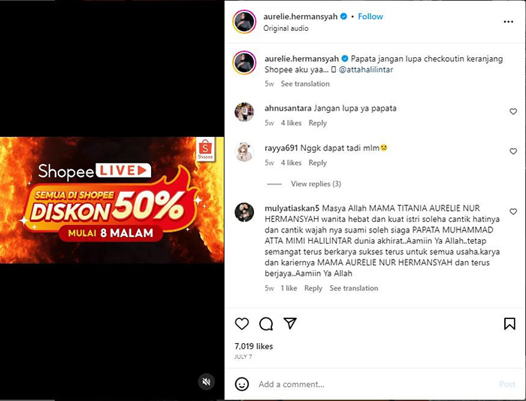Show See translation under caption

click(305, 84)
